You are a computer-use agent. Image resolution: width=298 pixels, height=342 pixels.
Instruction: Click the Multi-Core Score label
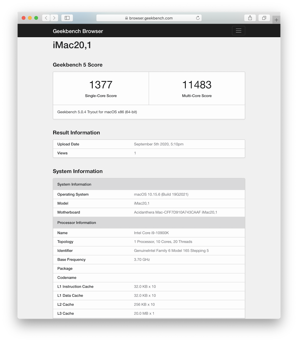pyautogui.click(x=197, y=96)
